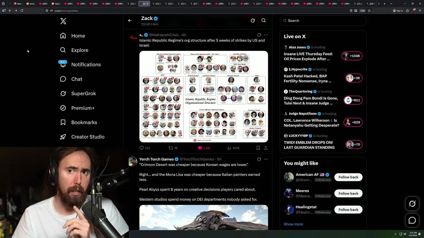Click the X Search input field
The height and width of the screenshot is (238, 424).
323,20
